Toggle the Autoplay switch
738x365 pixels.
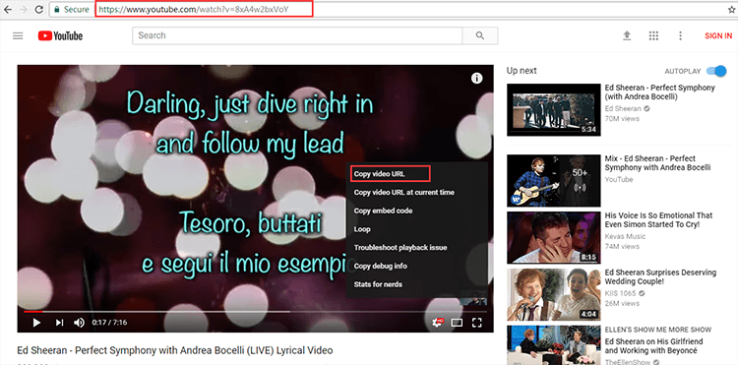(x=716, y=71)
